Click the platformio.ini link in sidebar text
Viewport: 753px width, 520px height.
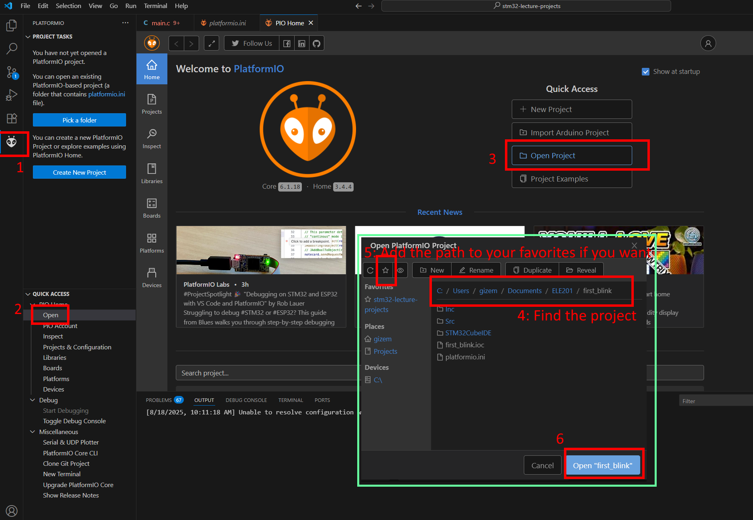[x=107, y=94]
